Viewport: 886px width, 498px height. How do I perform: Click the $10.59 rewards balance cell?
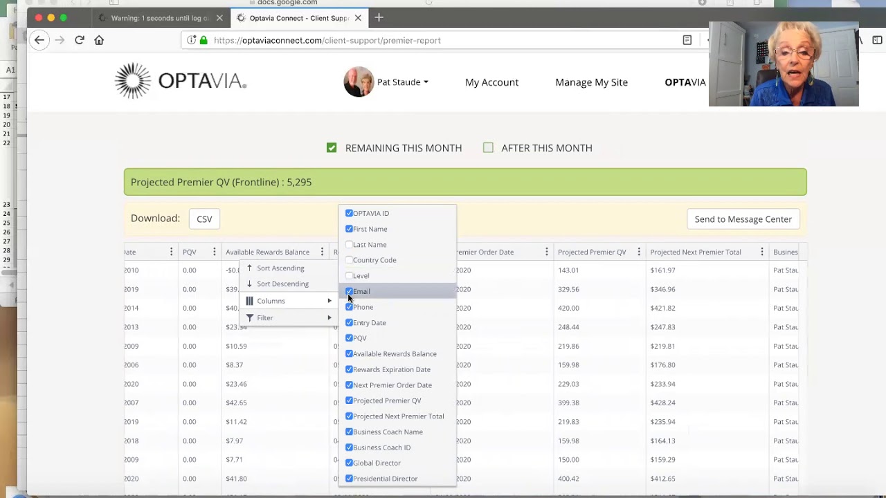click(x=236, y=346)
